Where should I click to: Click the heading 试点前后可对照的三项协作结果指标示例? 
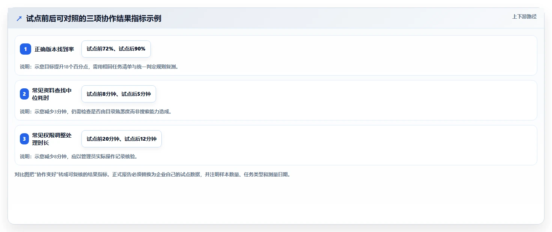94,18
